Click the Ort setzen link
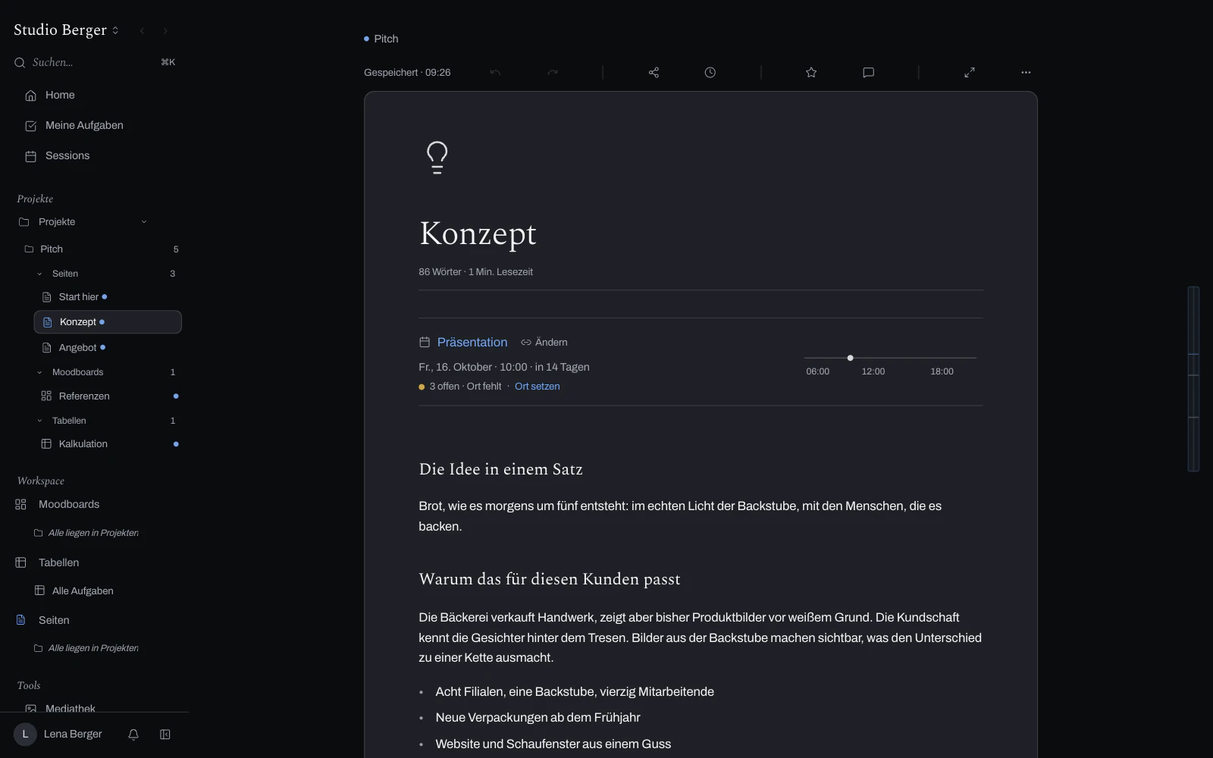The height and width of the screenshot is (758, 1213). [x=538, y=387]
